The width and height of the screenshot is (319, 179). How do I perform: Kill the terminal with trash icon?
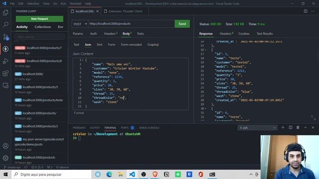pos(298,127)
